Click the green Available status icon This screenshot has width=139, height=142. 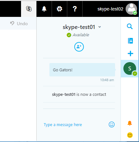coord(69,35)
